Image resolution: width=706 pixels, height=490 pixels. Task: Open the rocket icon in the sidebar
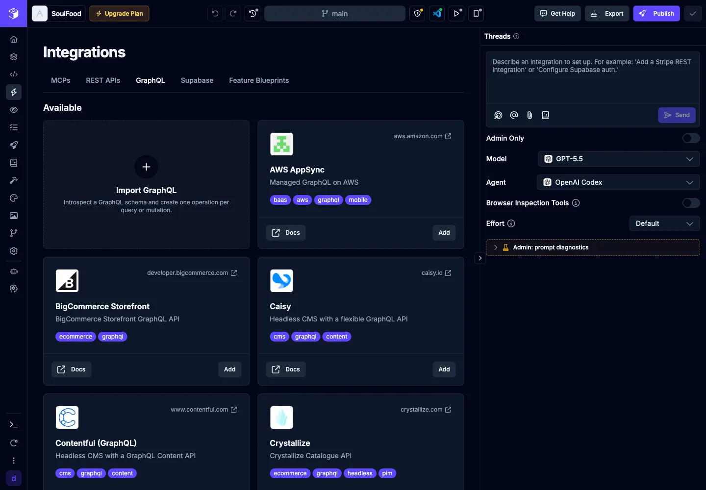(x=14, y=145)
